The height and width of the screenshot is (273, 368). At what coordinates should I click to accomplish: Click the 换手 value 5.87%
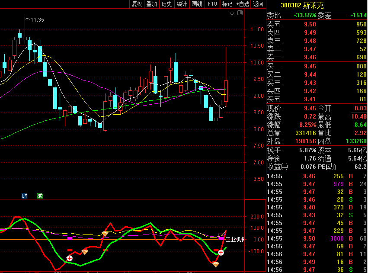308,151
